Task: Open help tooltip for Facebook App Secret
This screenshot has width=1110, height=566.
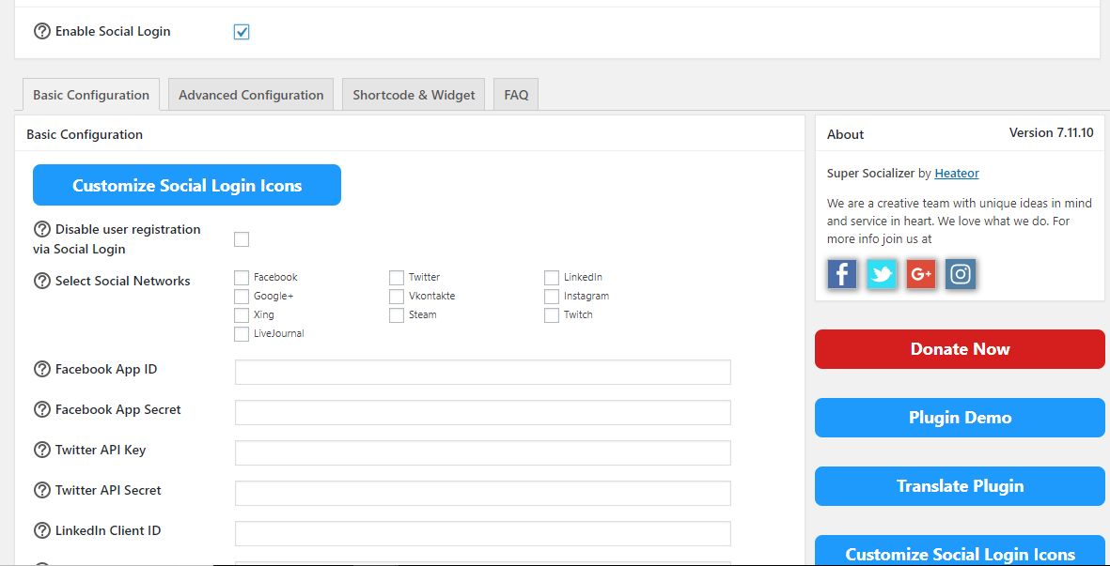Action: (41, 409)
